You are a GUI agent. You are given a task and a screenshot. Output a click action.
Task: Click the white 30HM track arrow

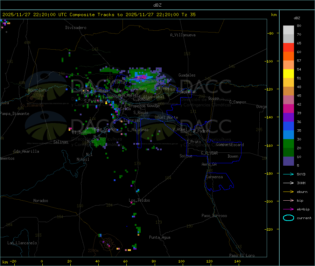(288, 183)
